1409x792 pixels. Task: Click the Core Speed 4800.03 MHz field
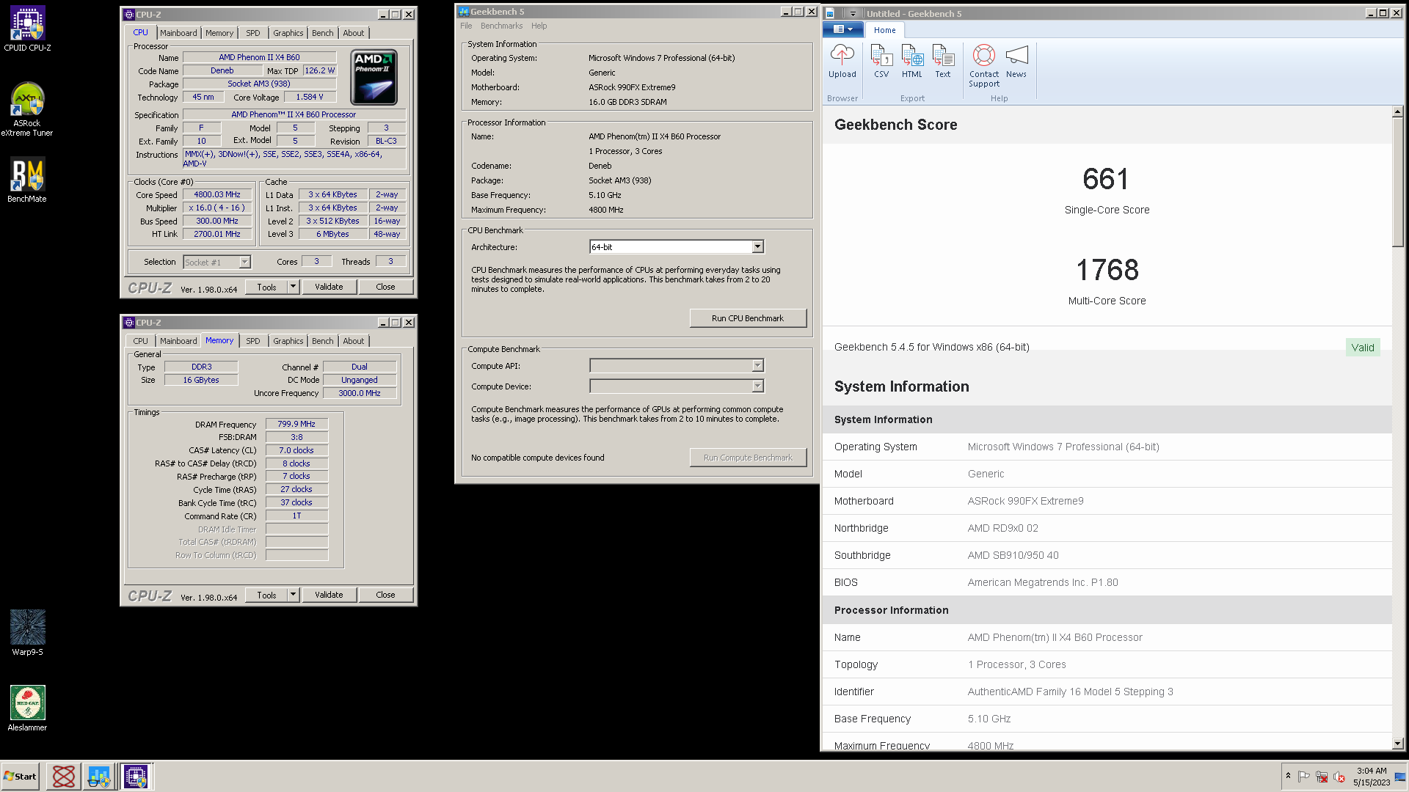(217, 194)
